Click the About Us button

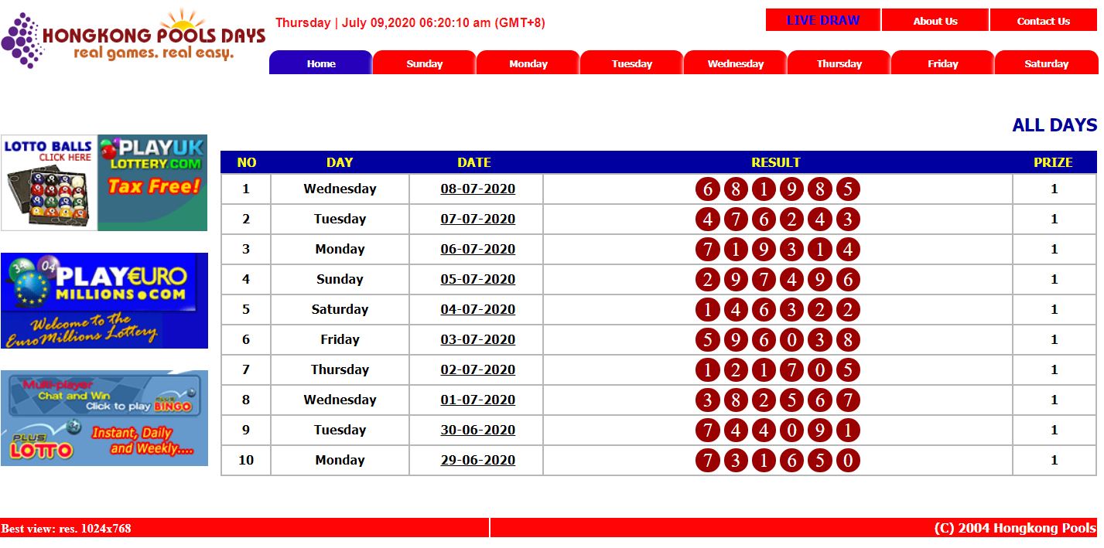(x=935, y=19)
